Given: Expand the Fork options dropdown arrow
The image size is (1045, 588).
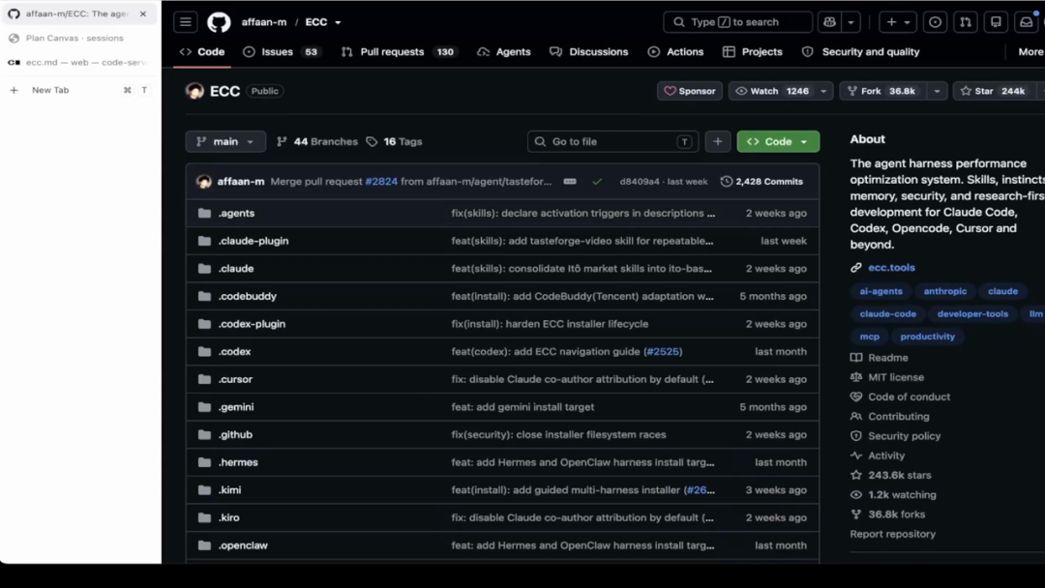Looking at the screenshot, I should tap(937, 91).
